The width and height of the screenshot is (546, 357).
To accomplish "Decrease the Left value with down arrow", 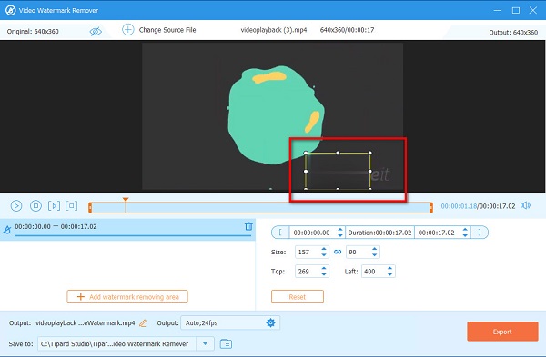I will point(390,274).
